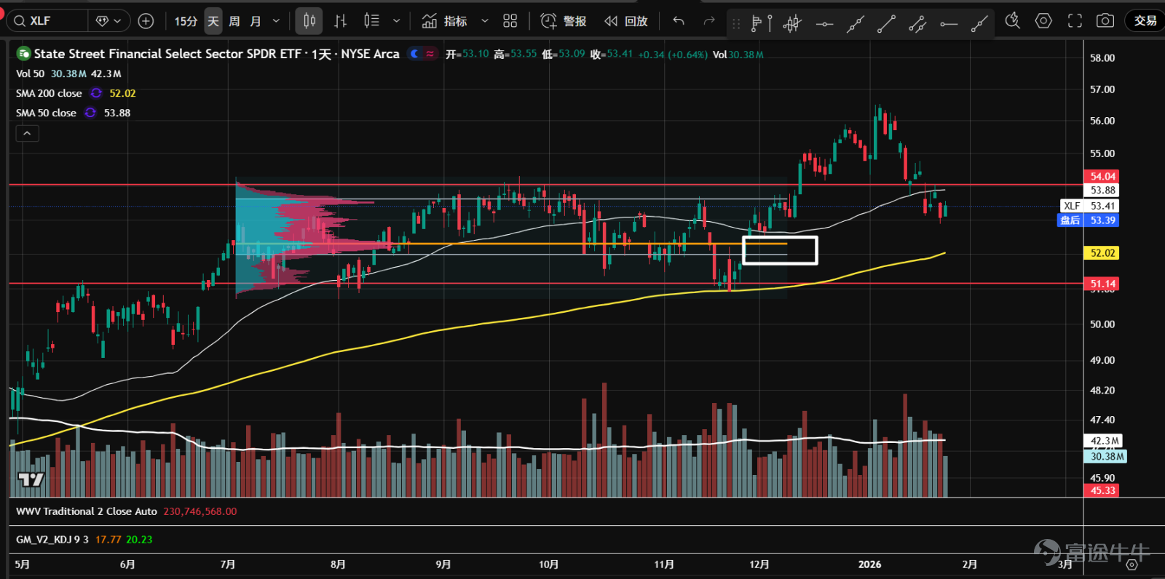Screen dimensions: 1165x579
Task: Select the candlestick strikethrough drawing tool
Action: tap(792, 24)
